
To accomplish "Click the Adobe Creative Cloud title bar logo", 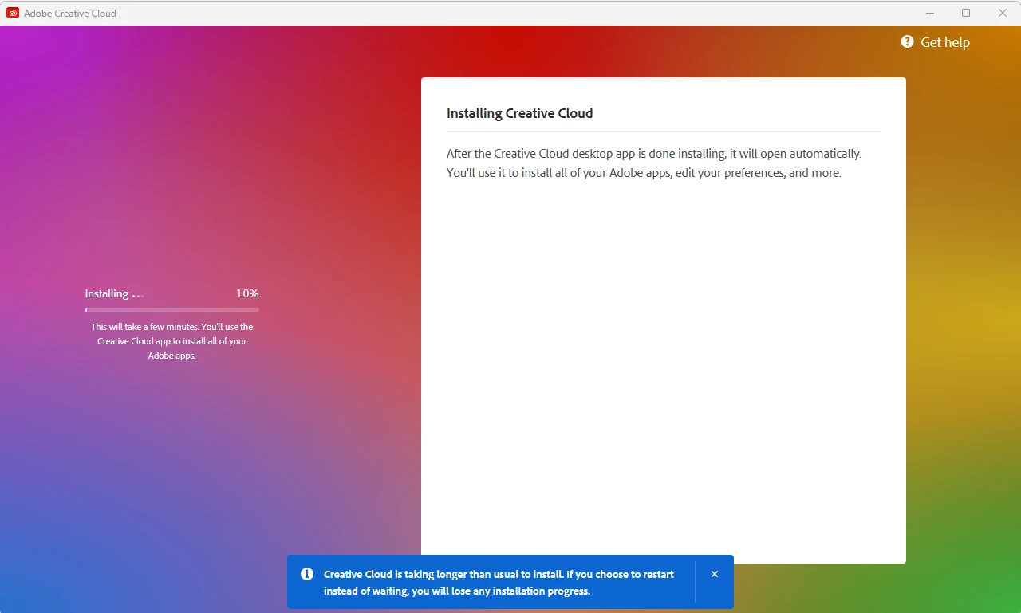I will (x=13, y=13).
